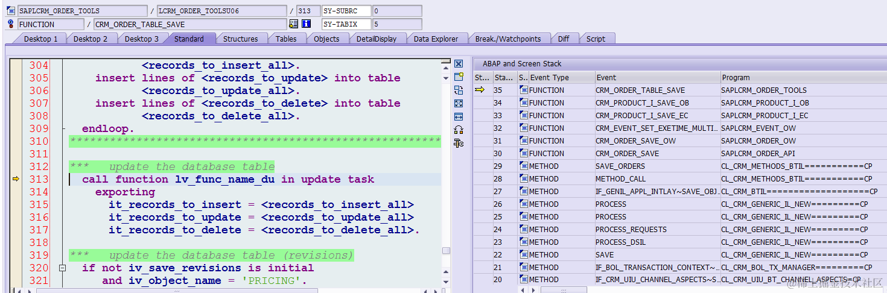Open the Tables tab

286,39
